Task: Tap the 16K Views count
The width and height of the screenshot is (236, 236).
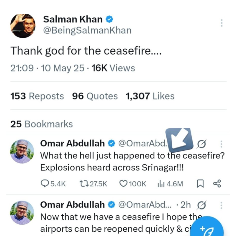Action: point(113,68)
